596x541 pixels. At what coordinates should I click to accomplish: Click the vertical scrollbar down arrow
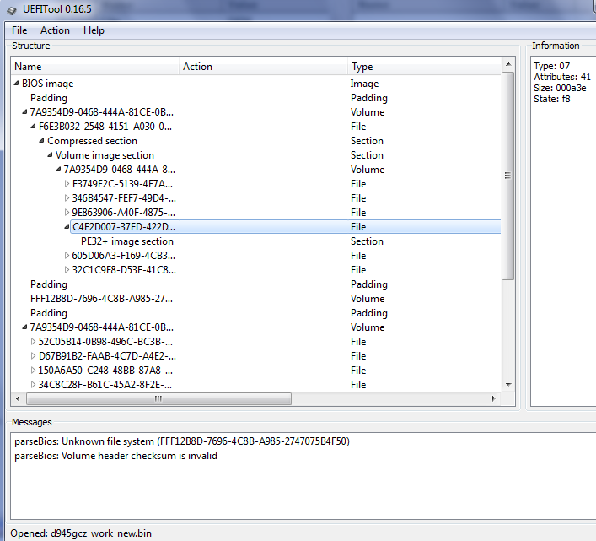508,385
